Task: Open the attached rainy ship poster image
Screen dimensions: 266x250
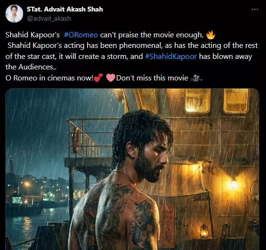Action: [133, 169]
